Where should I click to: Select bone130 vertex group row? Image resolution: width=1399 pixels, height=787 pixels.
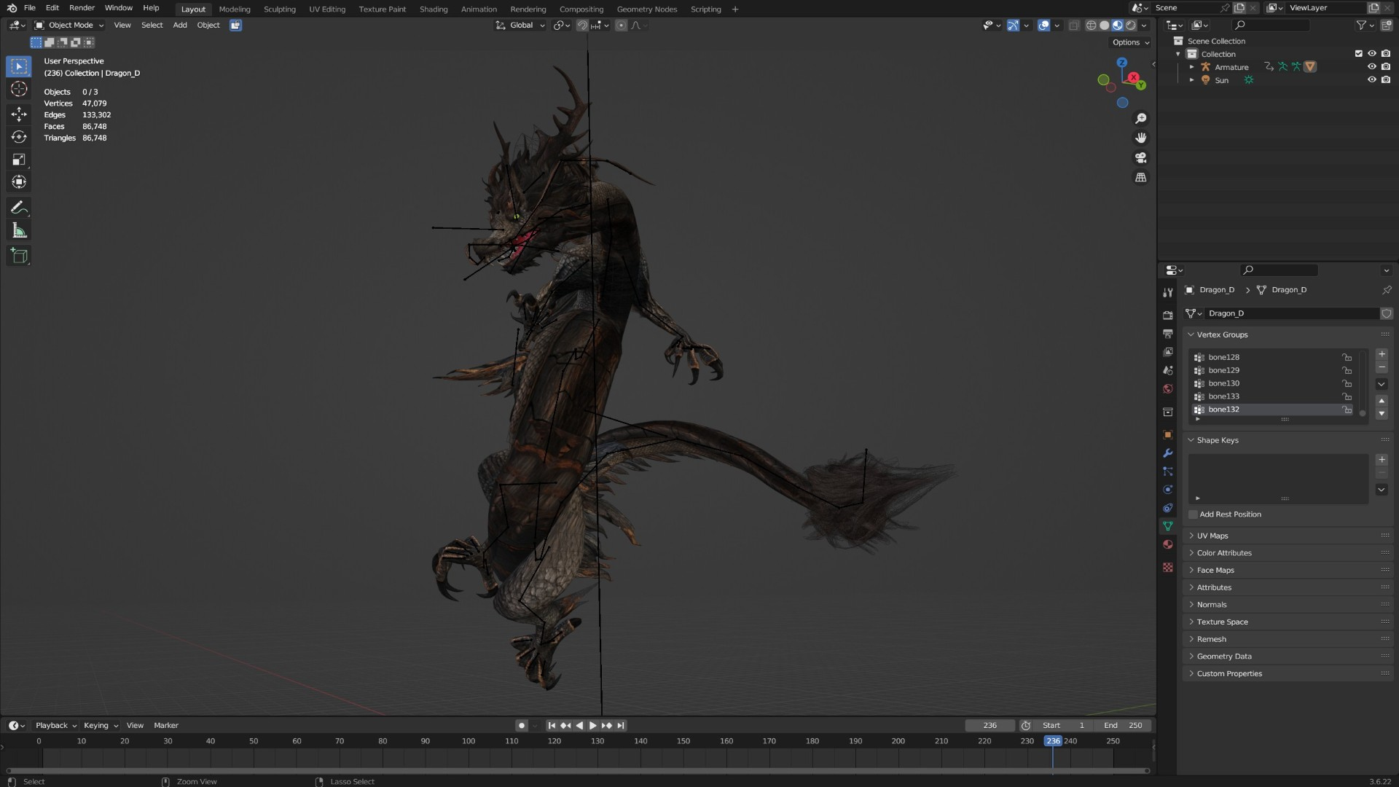pyautogui.click(x=1273, y=384)
